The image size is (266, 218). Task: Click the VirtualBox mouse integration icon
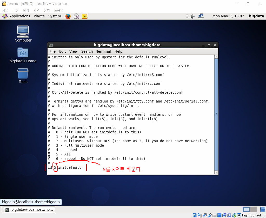pyautogui.click(x=234, y=215)
